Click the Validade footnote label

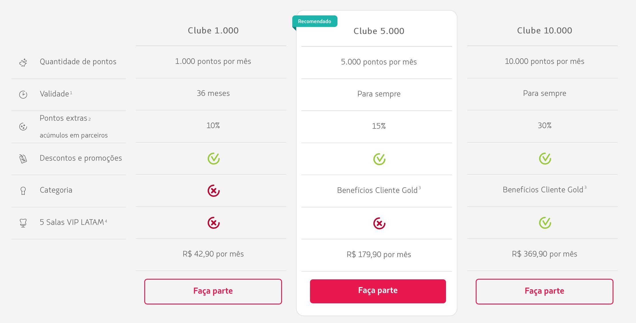[56, 94]
